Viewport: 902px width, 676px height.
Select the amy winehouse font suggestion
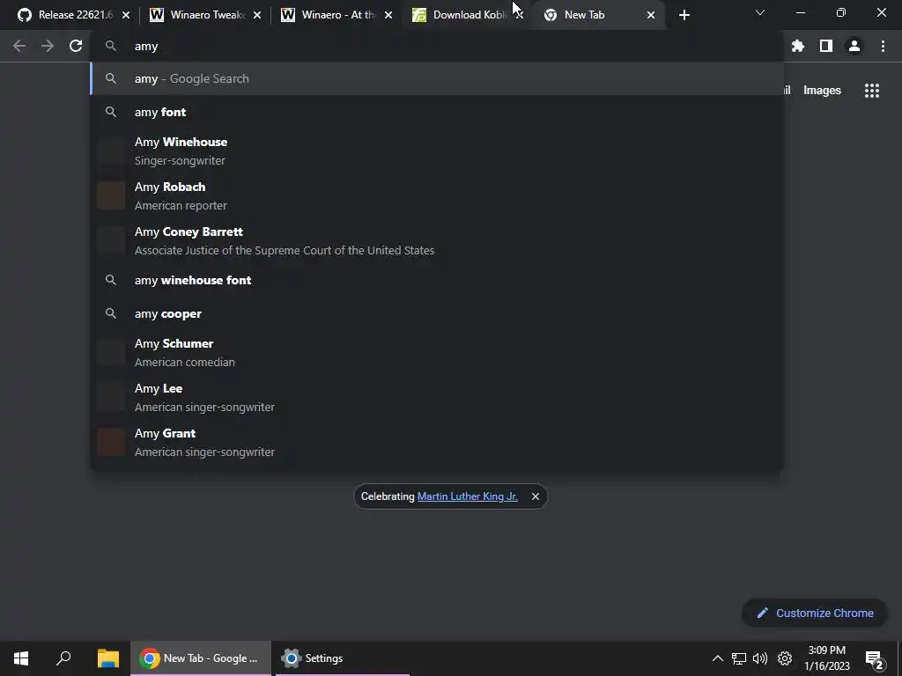pyautogui.click(x=437, y=280)
